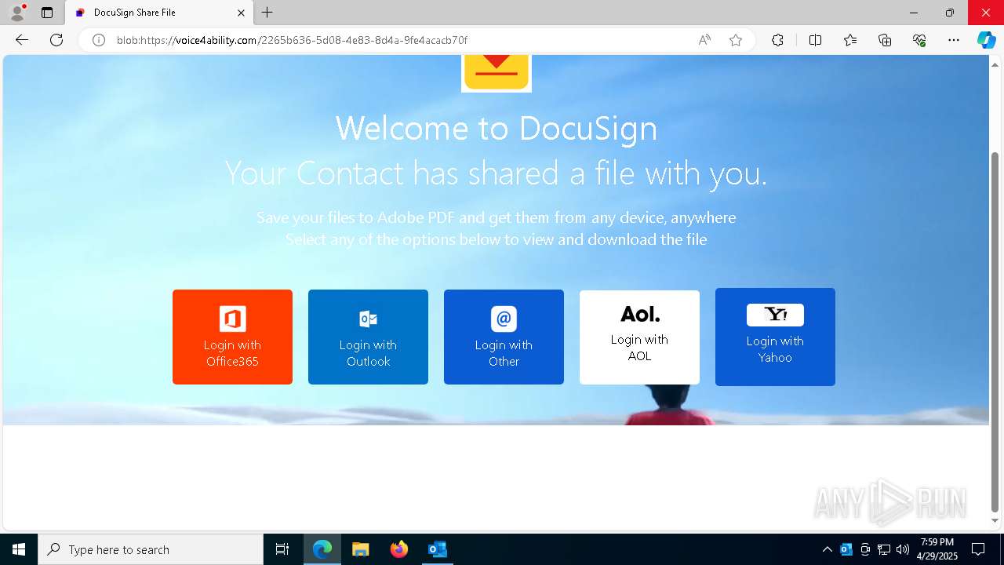Open network status icon in tray
The width and height of the screenshot is (1004, 565).
tap(884, 549)
